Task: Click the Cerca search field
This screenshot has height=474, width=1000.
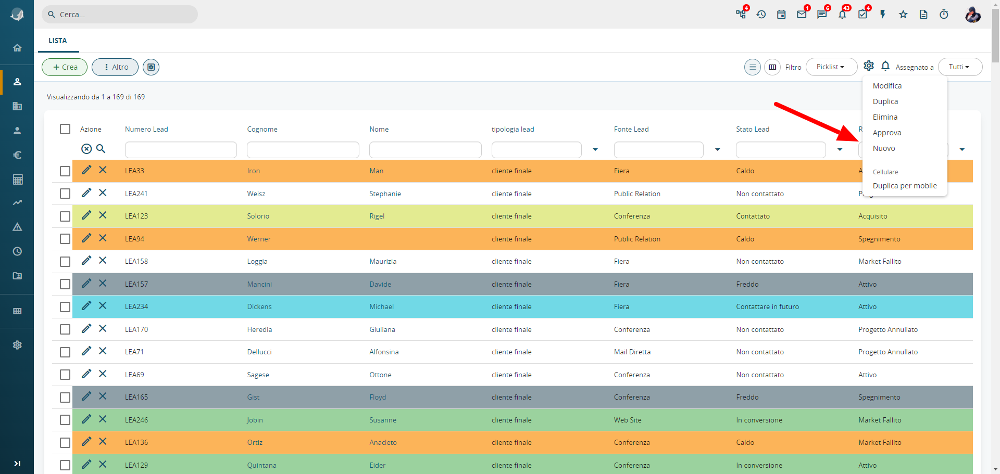Action: (120, 15)
